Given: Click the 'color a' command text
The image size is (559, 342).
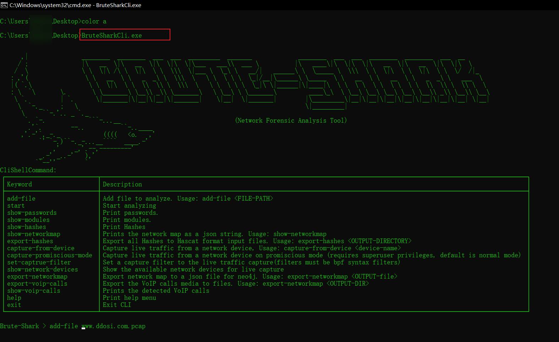Looking at the screenshot, I should 94,21.
